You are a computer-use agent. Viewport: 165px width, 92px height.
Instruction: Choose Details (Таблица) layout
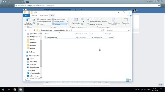tap(59, 24)
